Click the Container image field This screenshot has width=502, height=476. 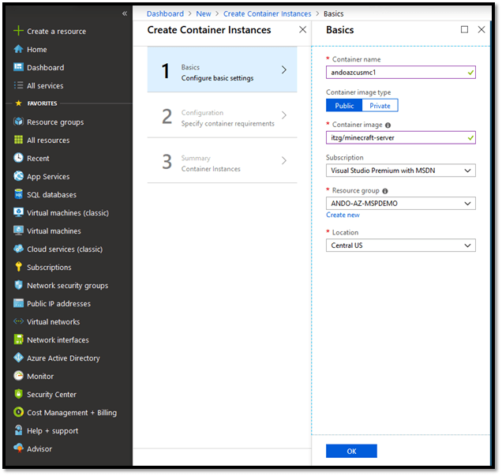tap(400, 137)
